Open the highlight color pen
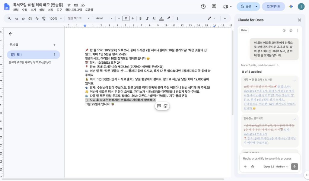This screenshot has height=181, width=309. click(169, 18)
